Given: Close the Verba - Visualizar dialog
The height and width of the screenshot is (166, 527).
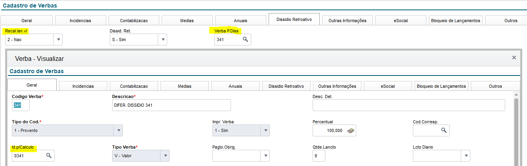Looking at the screenshot, I should [514, 58].
